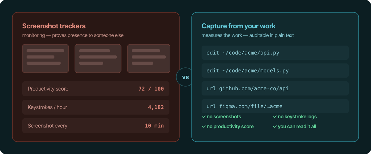This screenshot has height=154, width=371.
Task: Click the 'no keystroke logs' text
Action: 297,117
